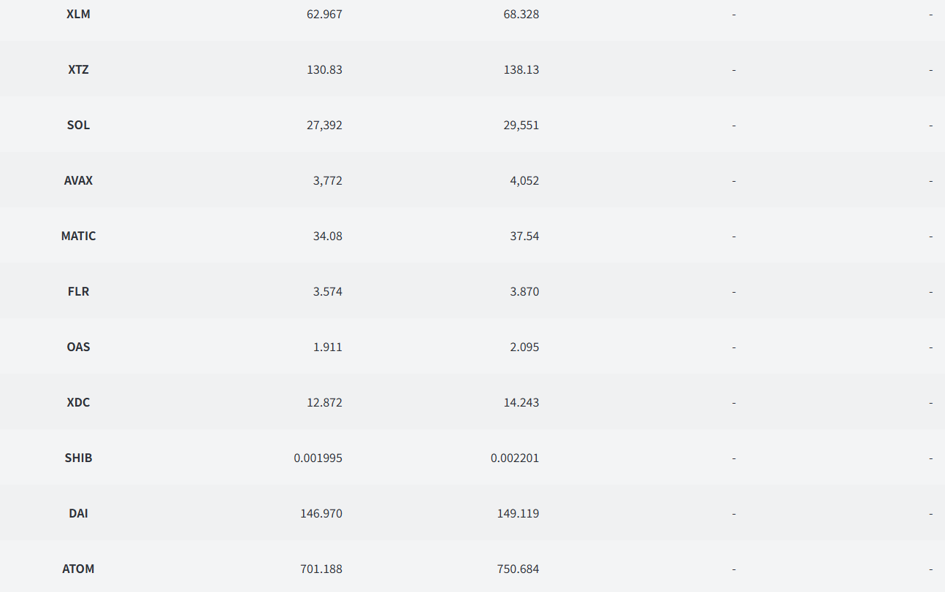The width and height of the screenshot is (945, 592).
Task: Click the FLR ticker label
Action: (78, 291)
